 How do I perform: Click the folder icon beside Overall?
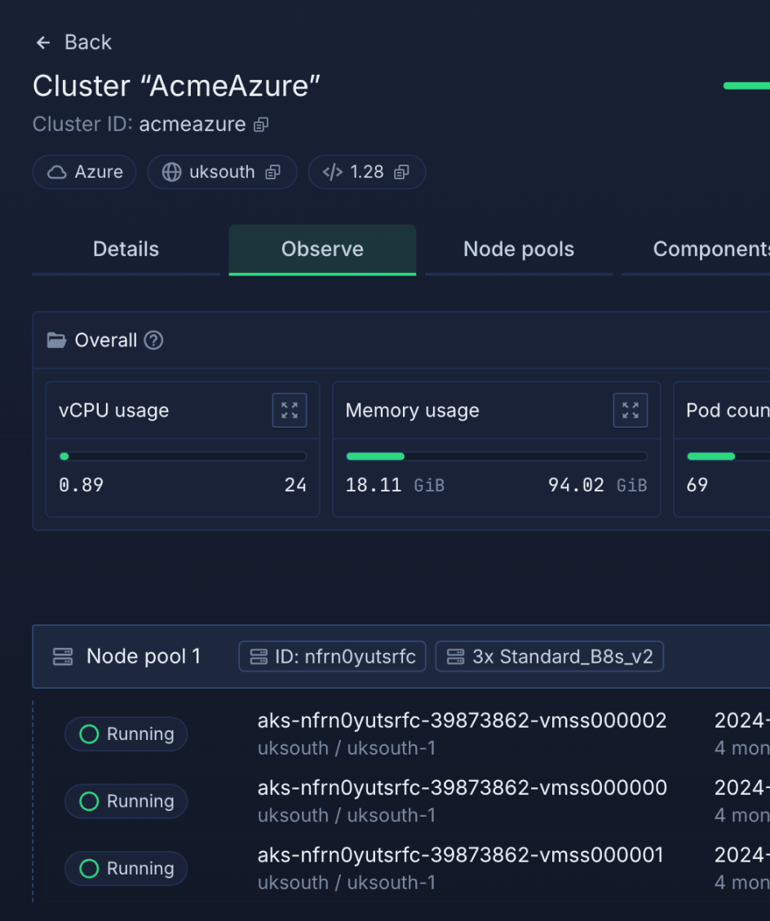click(55, 340)
